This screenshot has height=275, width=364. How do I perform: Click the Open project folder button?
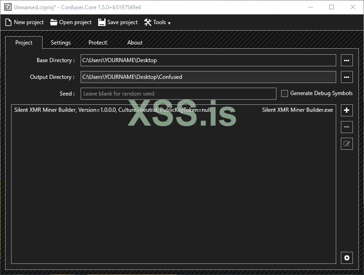point(71,22)
